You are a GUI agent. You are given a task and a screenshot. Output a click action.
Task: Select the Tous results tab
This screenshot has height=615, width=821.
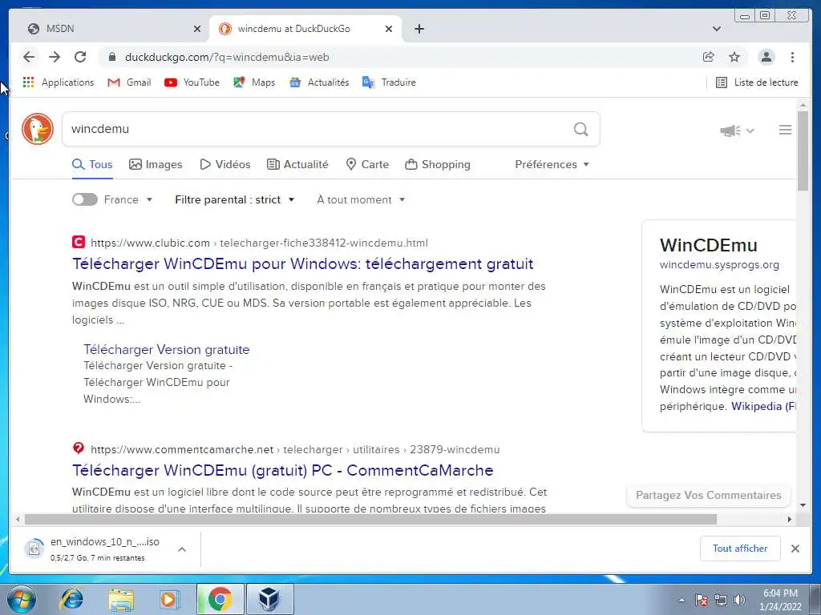[92, 164]
